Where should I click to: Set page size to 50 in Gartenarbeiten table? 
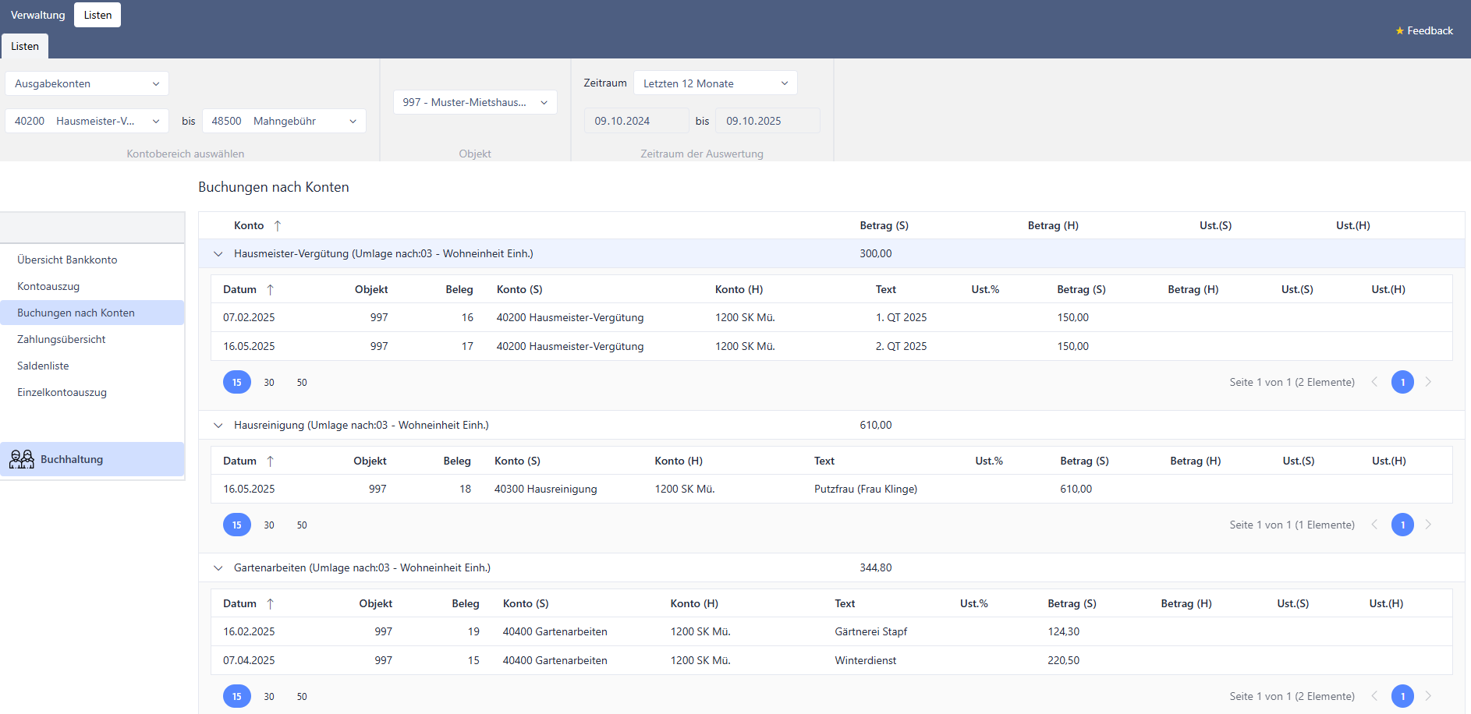[302, 697]
